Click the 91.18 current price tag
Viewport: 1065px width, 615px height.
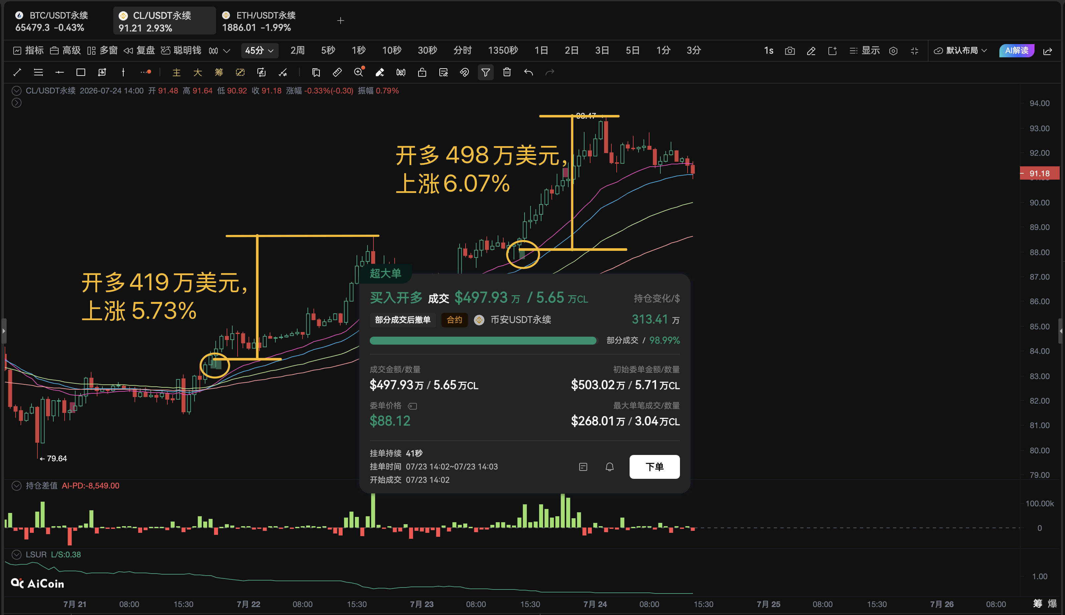(x=1039, y=173)
